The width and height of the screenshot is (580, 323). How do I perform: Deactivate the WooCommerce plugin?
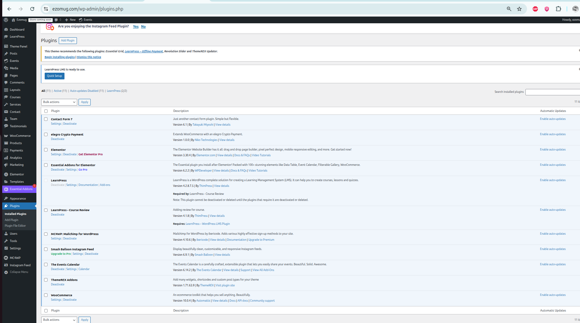70,300
